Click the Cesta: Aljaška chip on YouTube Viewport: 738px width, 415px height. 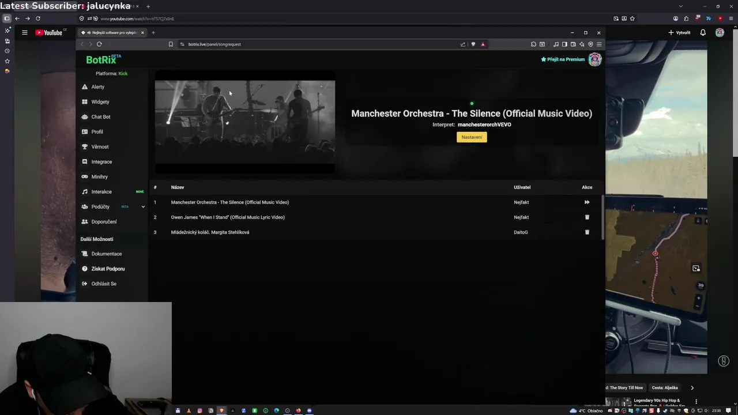coord(665,388)
